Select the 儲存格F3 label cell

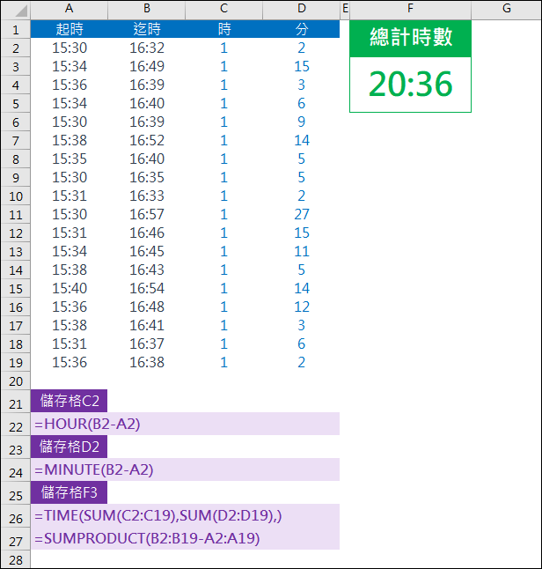point(69,492)
